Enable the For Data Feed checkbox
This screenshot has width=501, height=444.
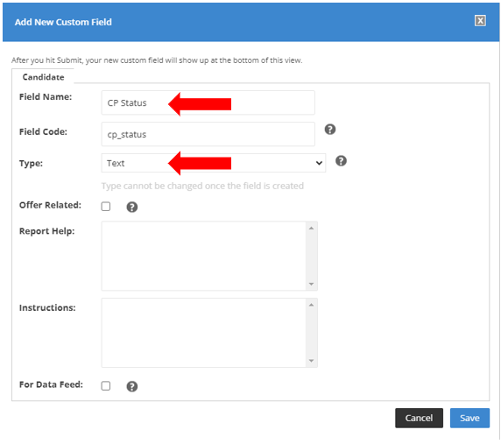click(x=106, y=386)
